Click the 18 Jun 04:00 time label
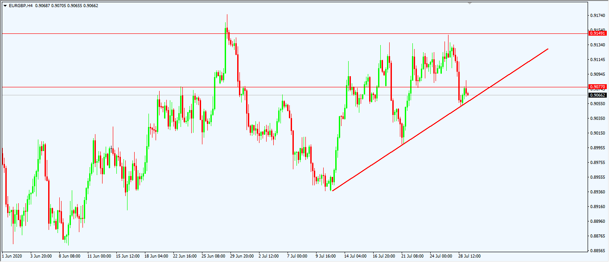Screen dimensions: 609x262 (x=156, y=256)
